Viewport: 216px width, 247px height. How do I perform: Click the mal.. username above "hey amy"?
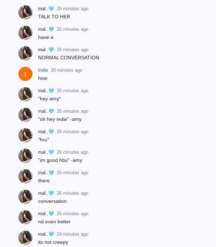[43, 90]
